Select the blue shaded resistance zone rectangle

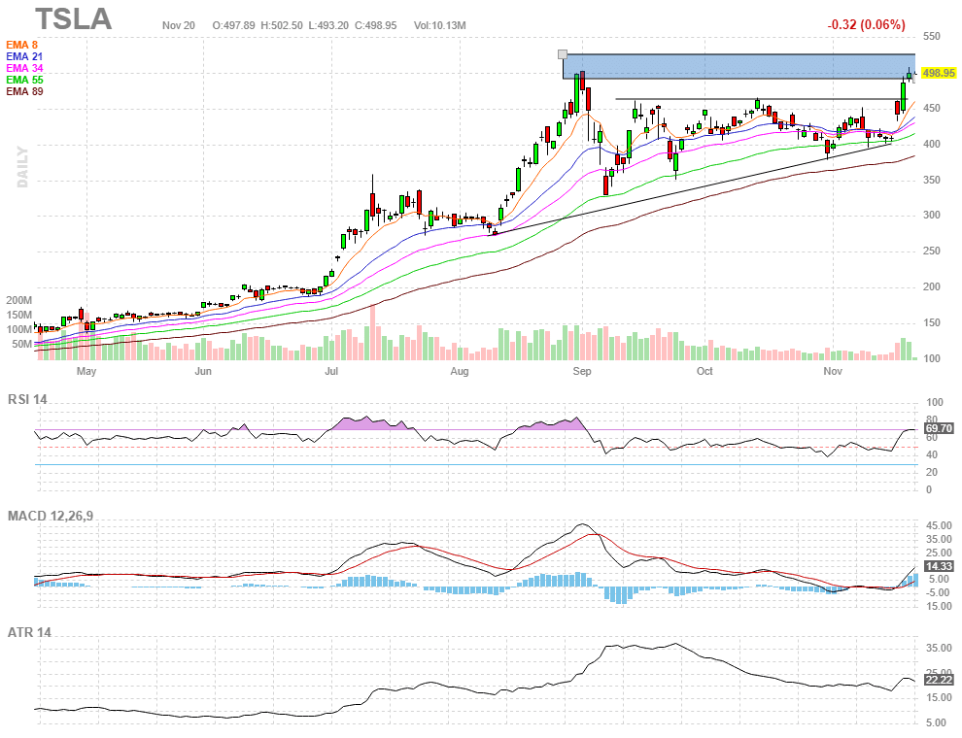coord(739,66)
